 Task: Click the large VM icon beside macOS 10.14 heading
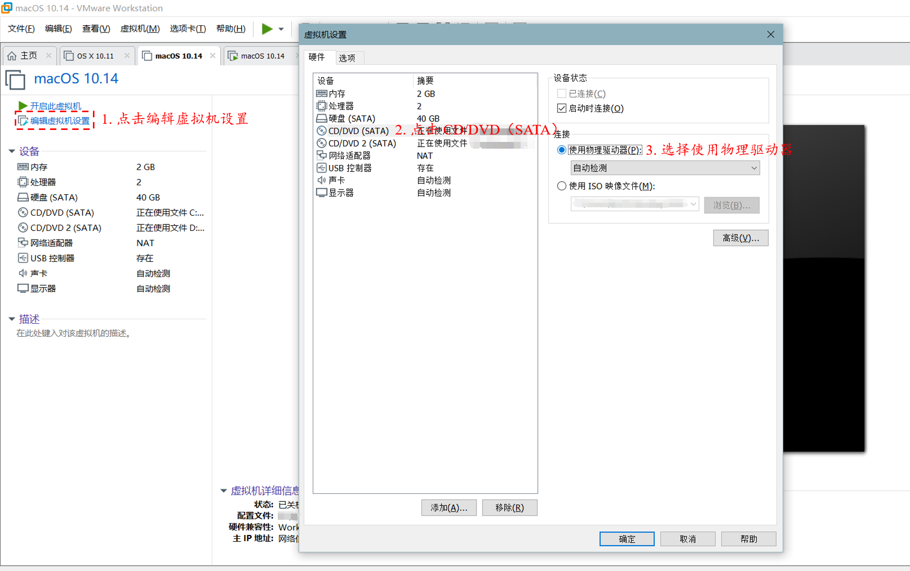coord(15,80)
